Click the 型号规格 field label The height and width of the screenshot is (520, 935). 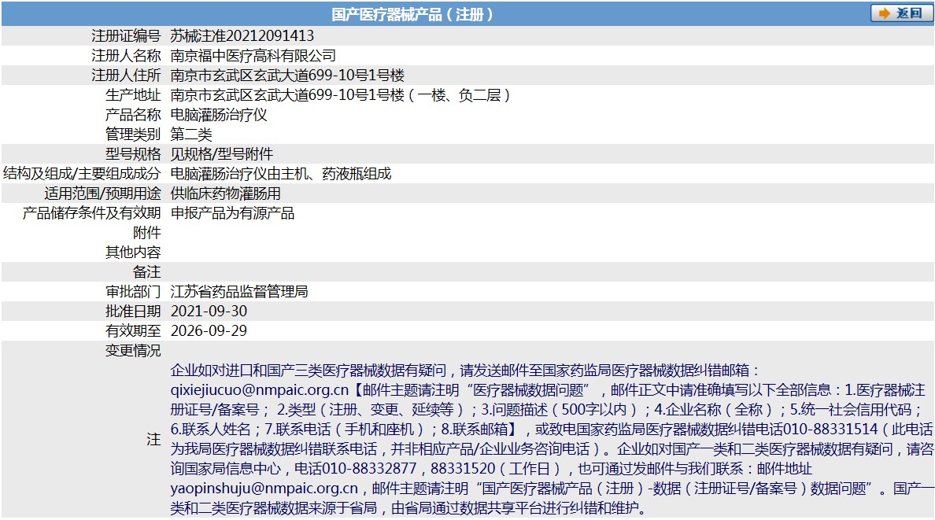click(133, 154)
